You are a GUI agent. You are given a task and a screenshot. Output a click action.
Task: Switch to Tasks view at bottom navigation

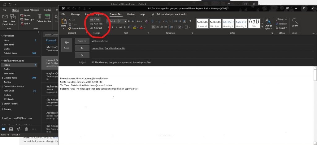26,129
